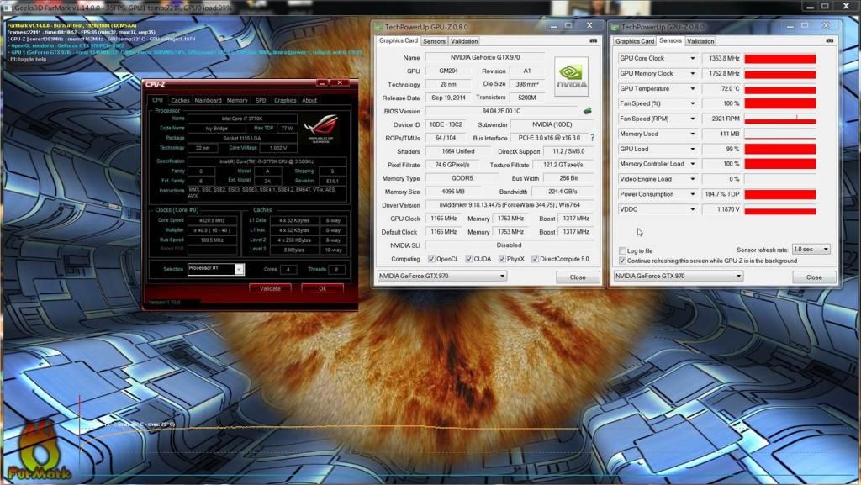861x485 pixels.
Task: Click the ROG logo in CPU-Z
Action: pyautogui.click(x=320, y=129)
